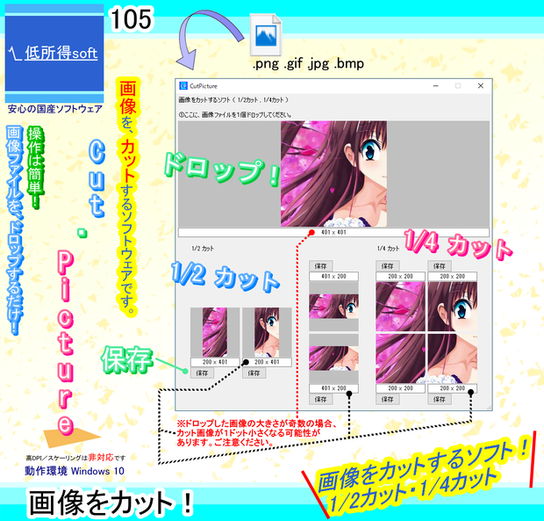Close the CutPicture window

[481, 86]
